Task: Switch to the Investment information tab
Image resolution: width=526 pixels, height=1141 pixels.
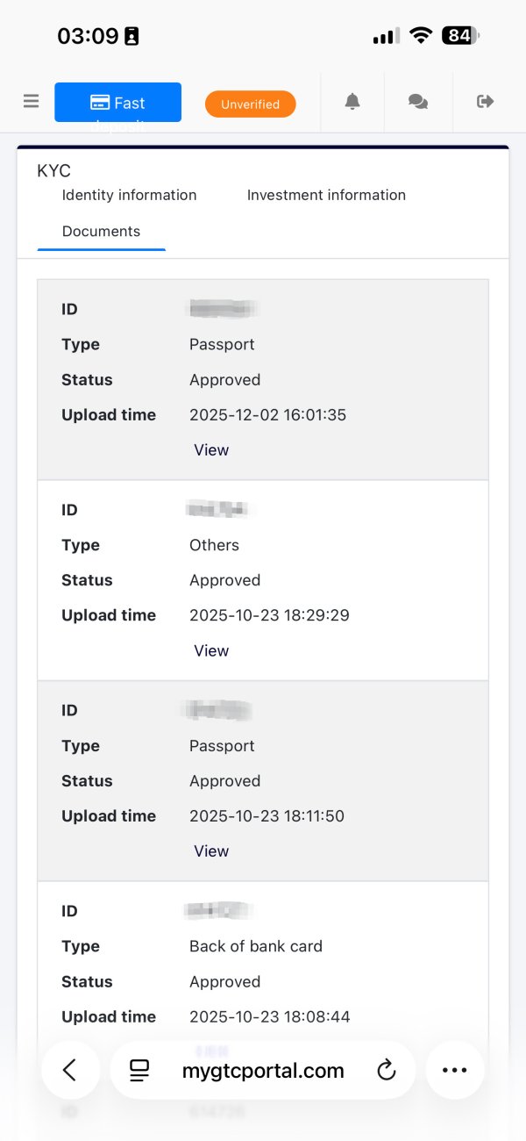Action: tap(326, 195)
